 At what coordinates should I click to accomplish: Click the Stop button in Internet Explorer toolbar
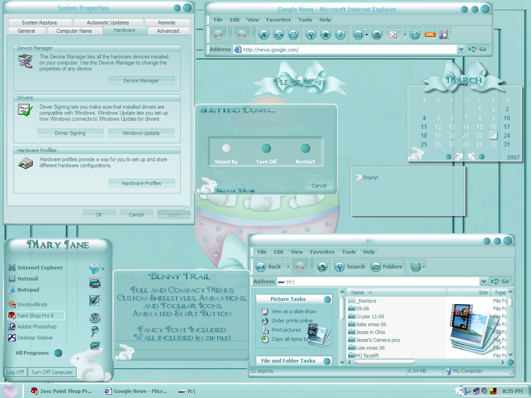click(264, 35)
